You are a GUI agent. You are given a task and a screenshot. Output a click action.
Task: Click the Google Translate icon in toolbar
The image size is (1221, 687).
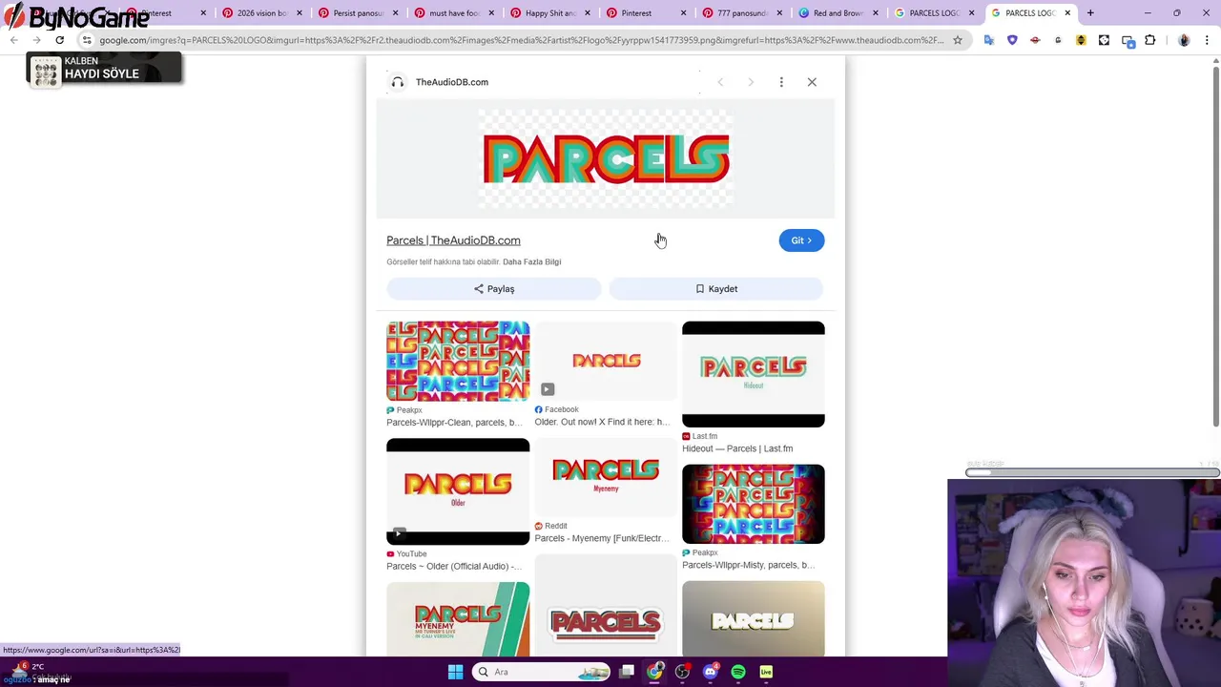click(989, 40)
